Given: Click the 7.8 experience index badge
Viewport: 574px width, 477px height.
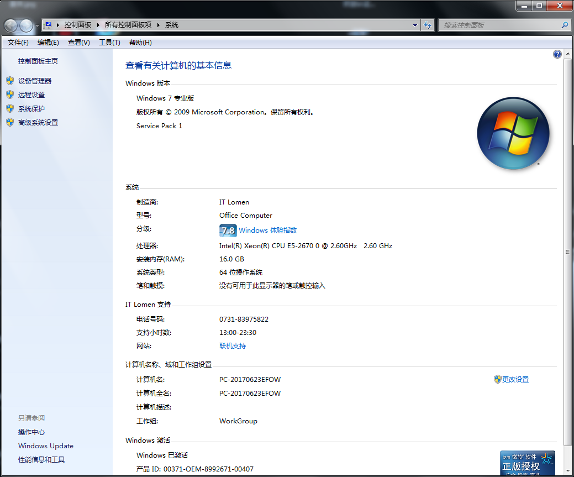Looking at the screenshot, I should click(x=228, y=230).
